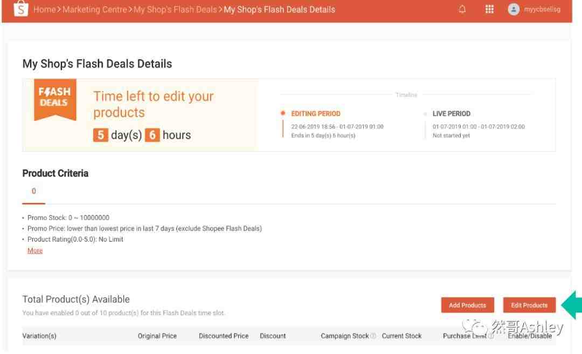Open the notifications bell

click(462, 9)
